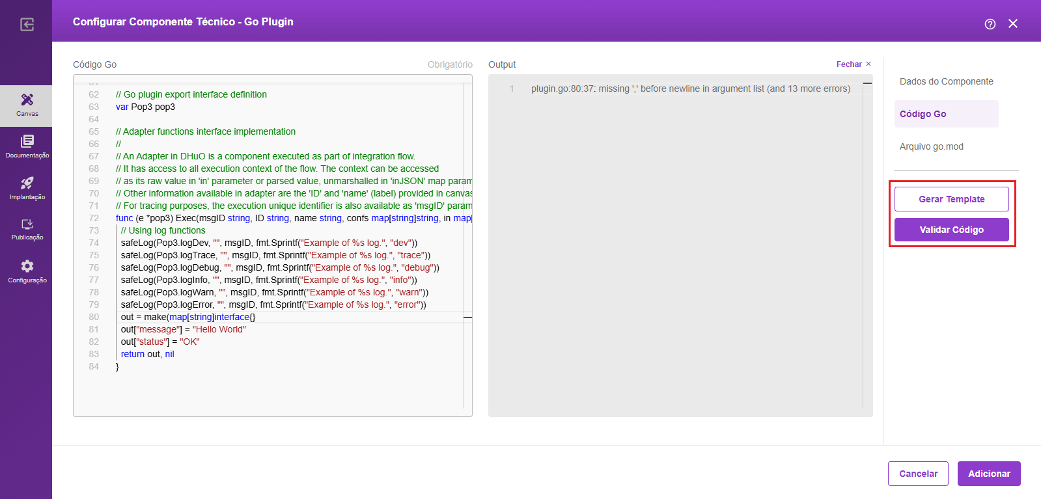Click the collapse sidebar icon at top left
The image size is (1041, 499).
click(27, 25)
